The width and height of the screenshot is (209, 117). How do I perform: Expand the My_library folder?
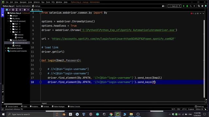[8, 19]
